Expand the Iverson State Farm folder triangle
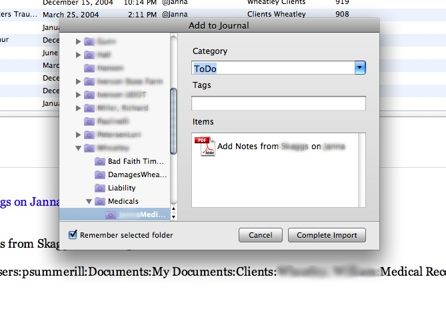The image size is (446, 315). [78, 81]
